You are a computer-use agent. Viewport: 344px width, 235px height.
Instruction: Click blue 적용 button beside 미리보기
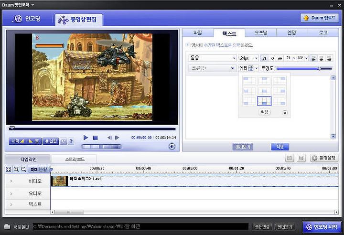[x=279, y=147]
